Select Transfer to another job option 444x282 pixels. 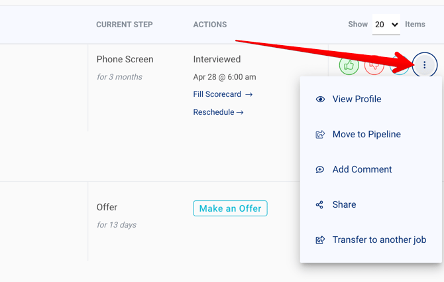(x=379, y=240)
